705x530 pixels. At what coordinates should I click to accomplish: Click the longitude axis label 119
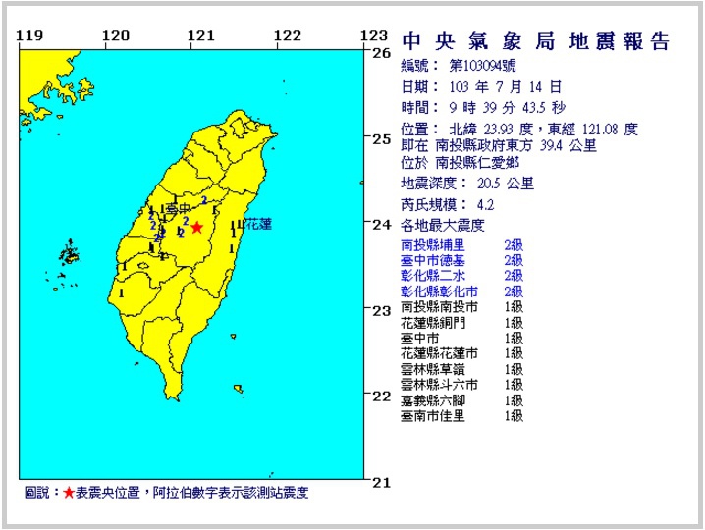29,35
